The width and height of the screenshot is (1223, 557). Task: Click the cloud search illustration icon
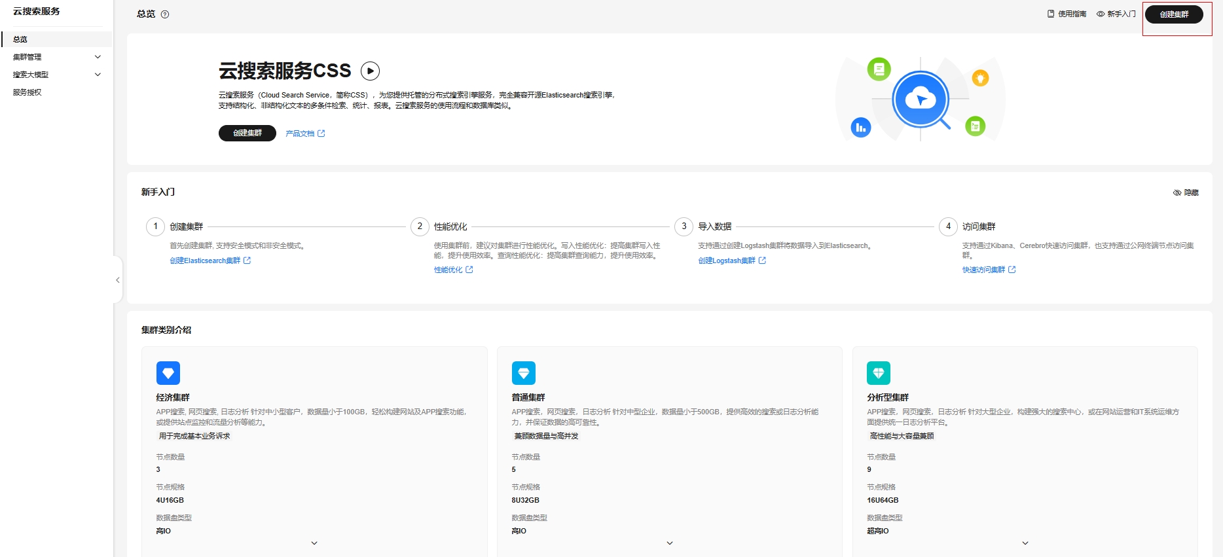921,99
